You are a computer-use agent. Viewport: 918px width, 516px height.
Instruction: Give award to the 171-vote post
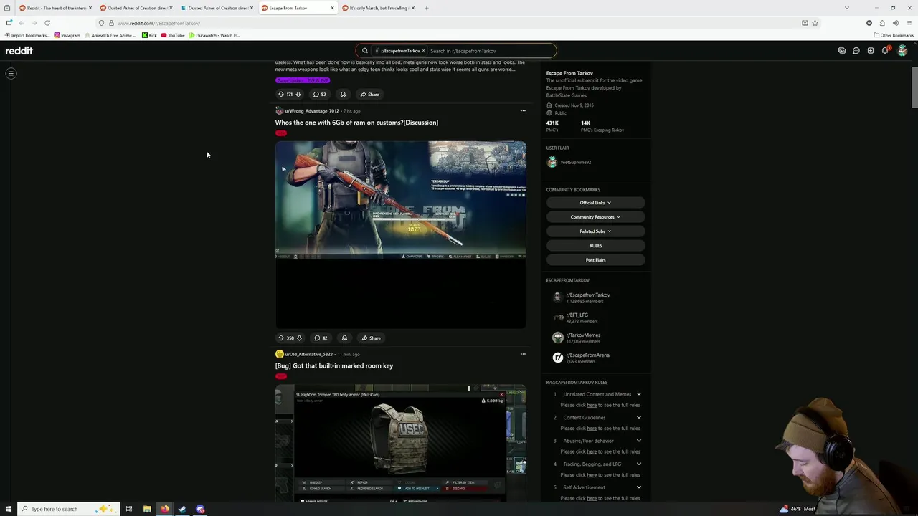(x=343, y=94)
